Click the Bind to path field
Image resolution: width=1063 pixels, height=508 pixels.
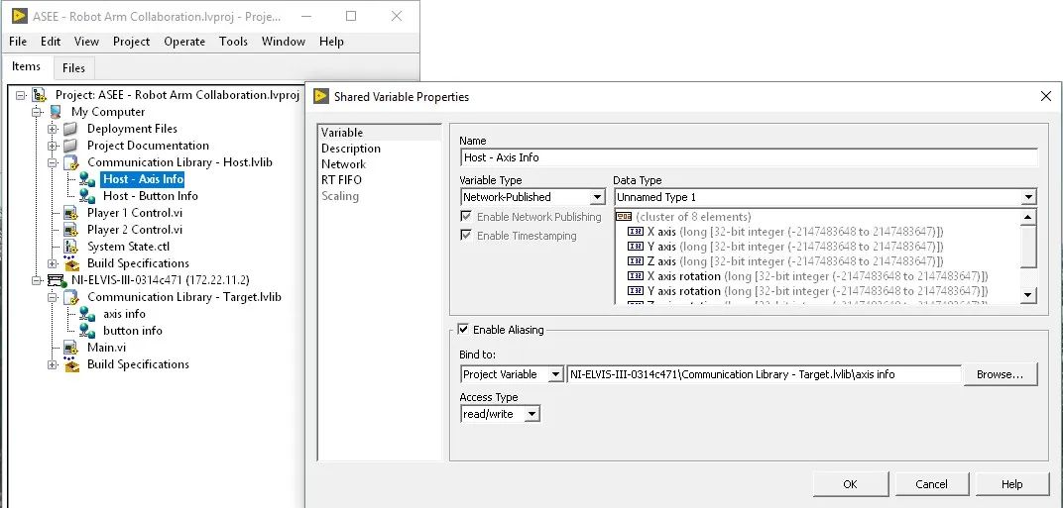pyautogui.click(x=764, y=374)
